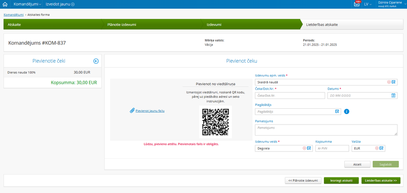
Task: Open the messages envelope icon
Action: [357, 4]
